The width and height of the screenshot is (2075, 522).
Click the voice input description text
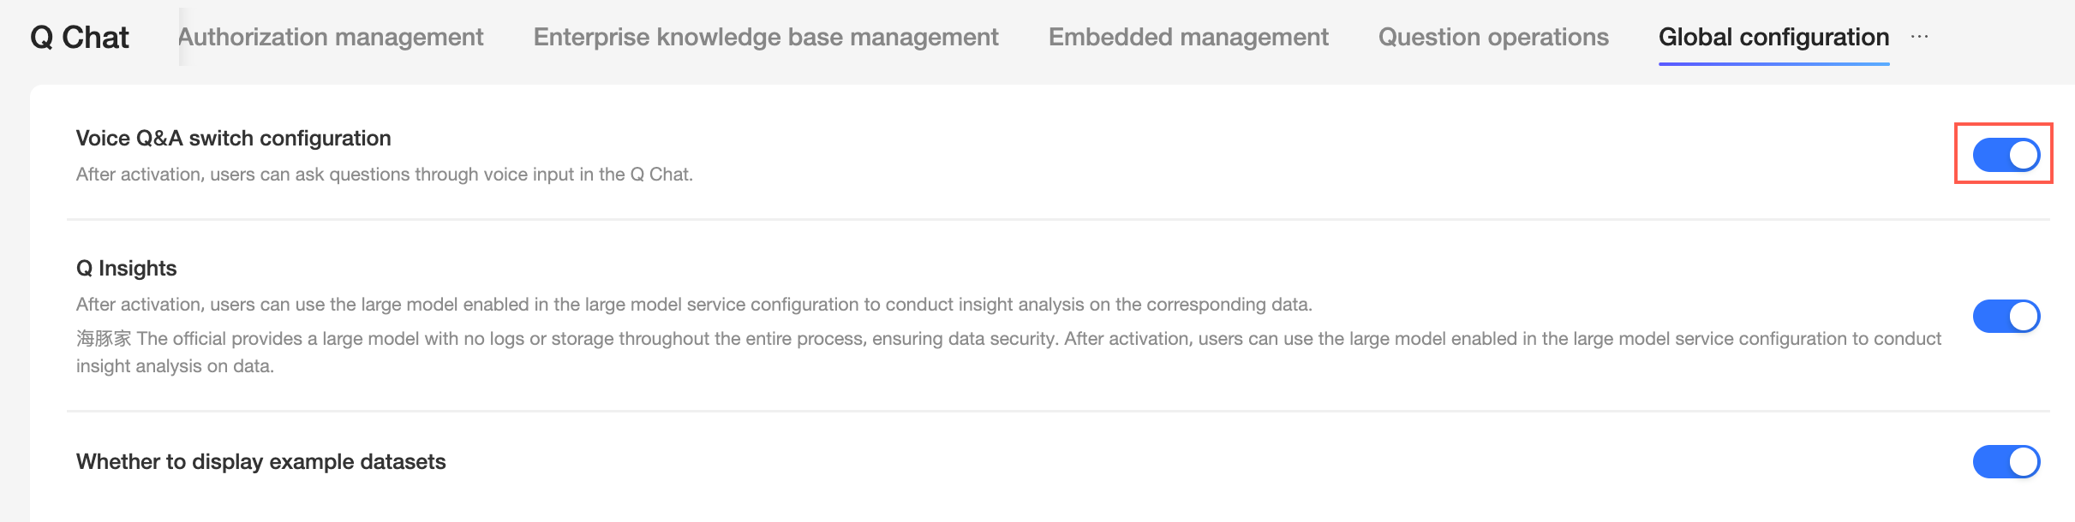point(385,174)
